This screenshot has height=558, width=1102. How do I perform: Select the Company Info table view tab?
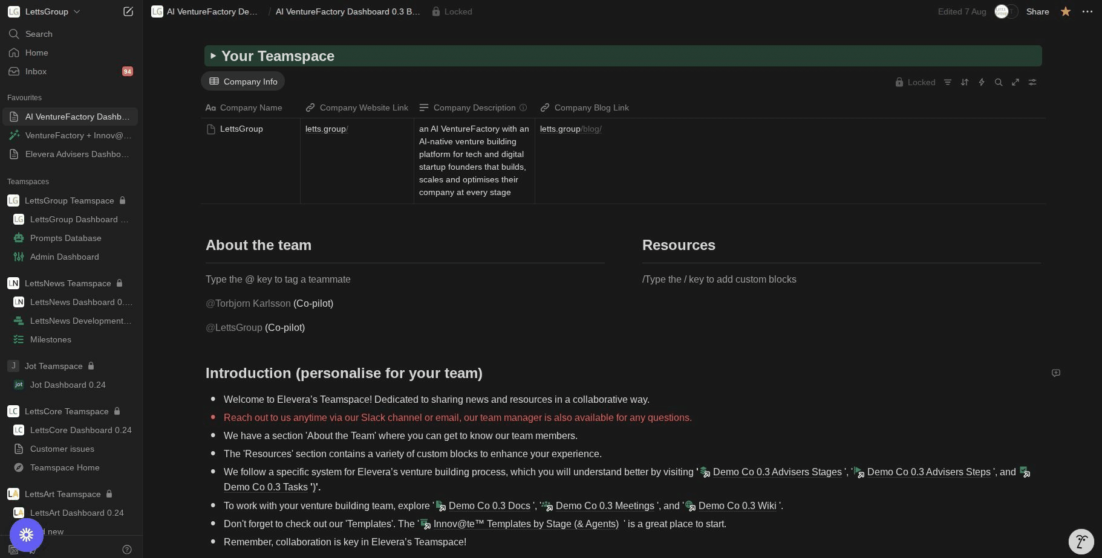point(243,82)
